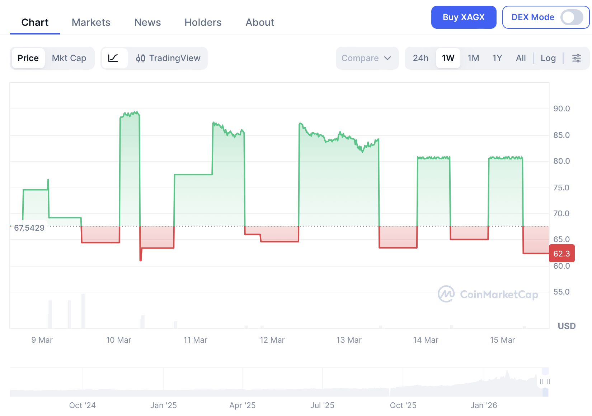Switch to the 24h time range
The height and width of the screenshot is (416, 592).
(x=420, y=58)
